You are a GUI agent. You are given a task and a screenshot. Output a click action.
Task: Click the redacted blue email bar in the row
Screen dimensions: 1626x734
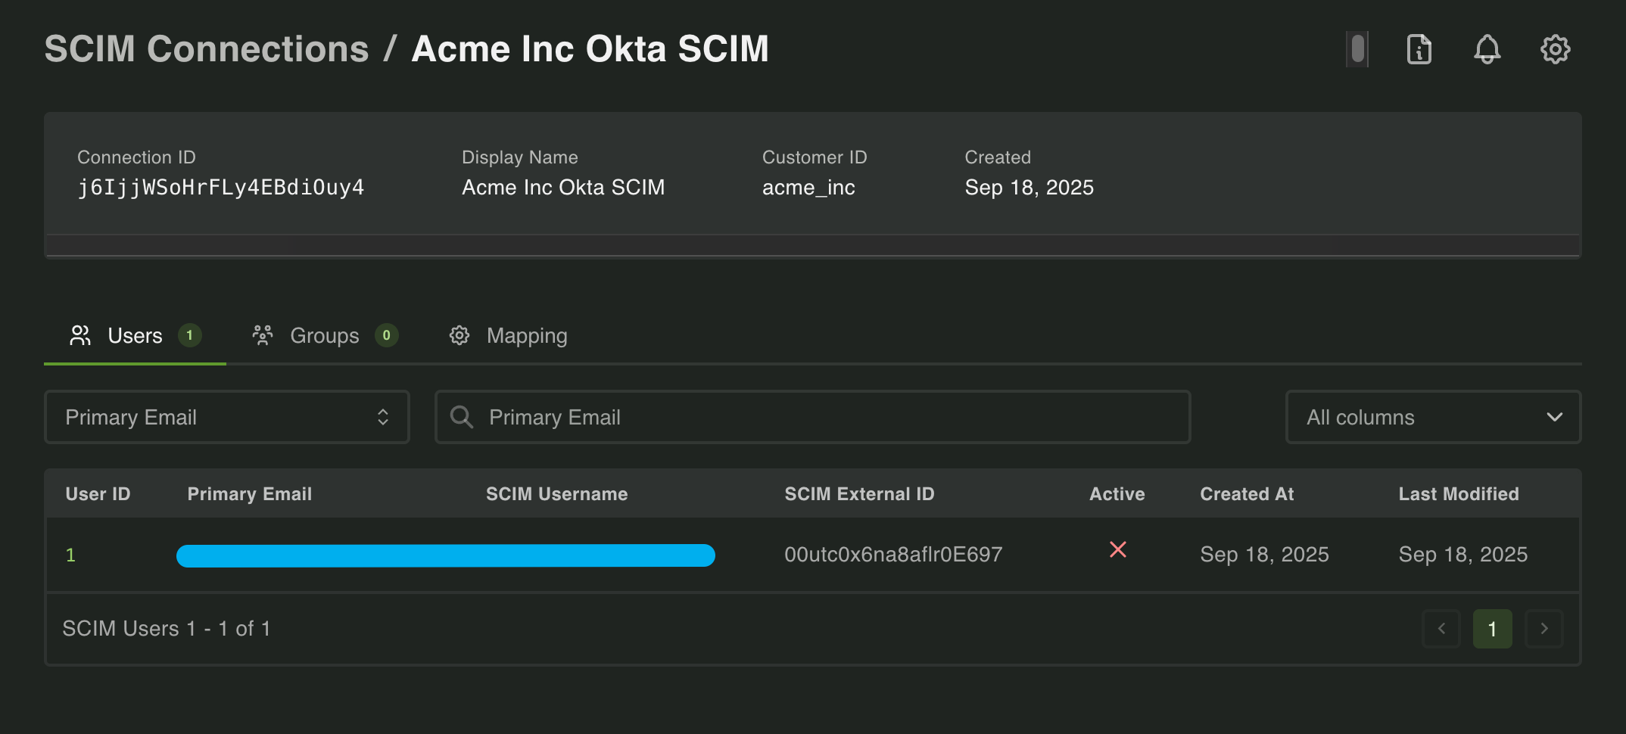[x=445, y=555]
